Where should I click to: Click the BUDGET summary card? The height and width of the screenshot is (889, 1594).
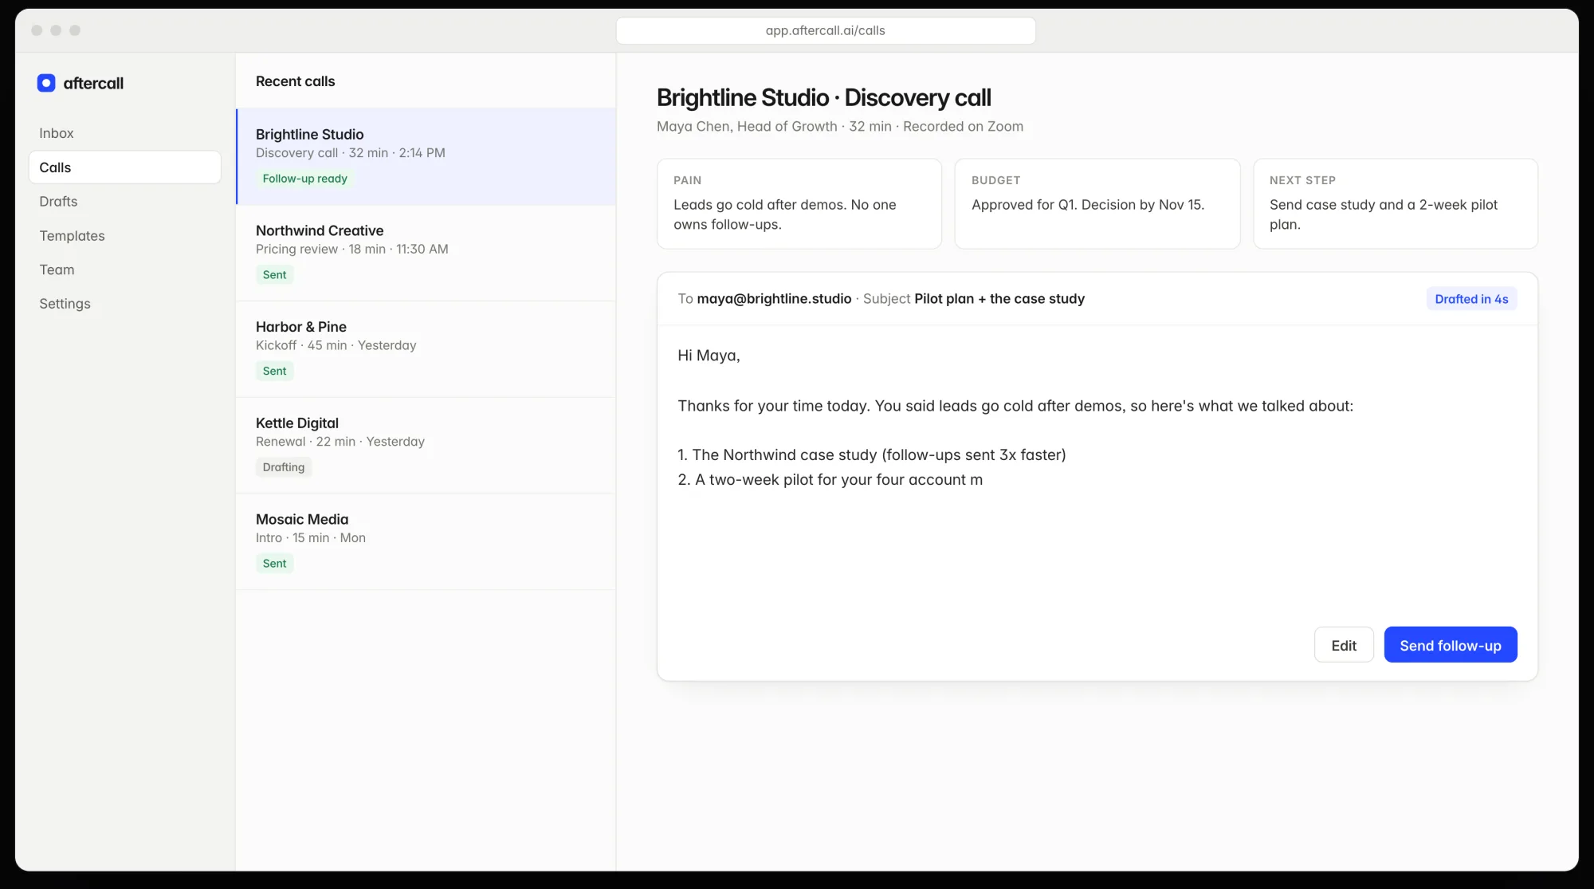(1097, 204)
